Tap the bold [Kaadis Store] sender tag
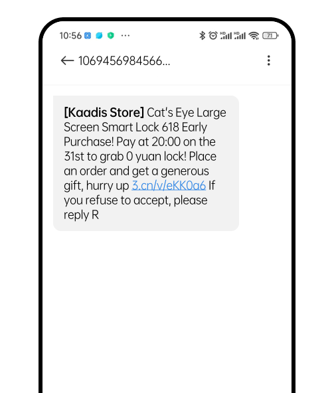This screenshot has height=393, width=334. pos(104,113)
